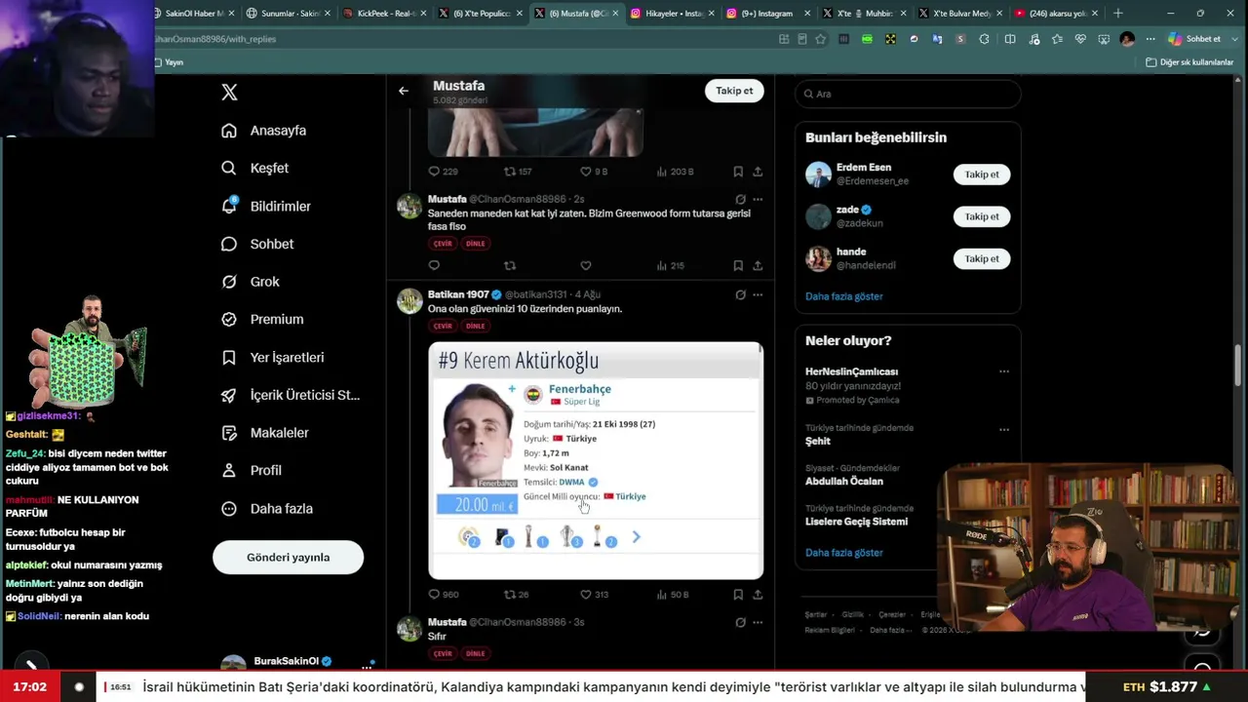This screenshot has height=702, width=1248.
Task: Click the İçerik Üreticisi rocket icon
Action: click(x=229, y=395)
